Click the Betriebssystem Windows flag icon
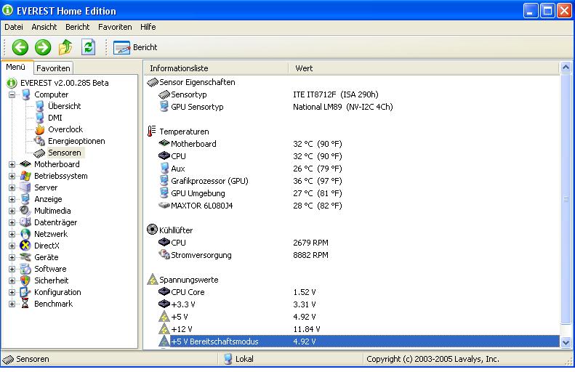Image resolution: width=575 pixels, height=372 pixels. (25, 176)
